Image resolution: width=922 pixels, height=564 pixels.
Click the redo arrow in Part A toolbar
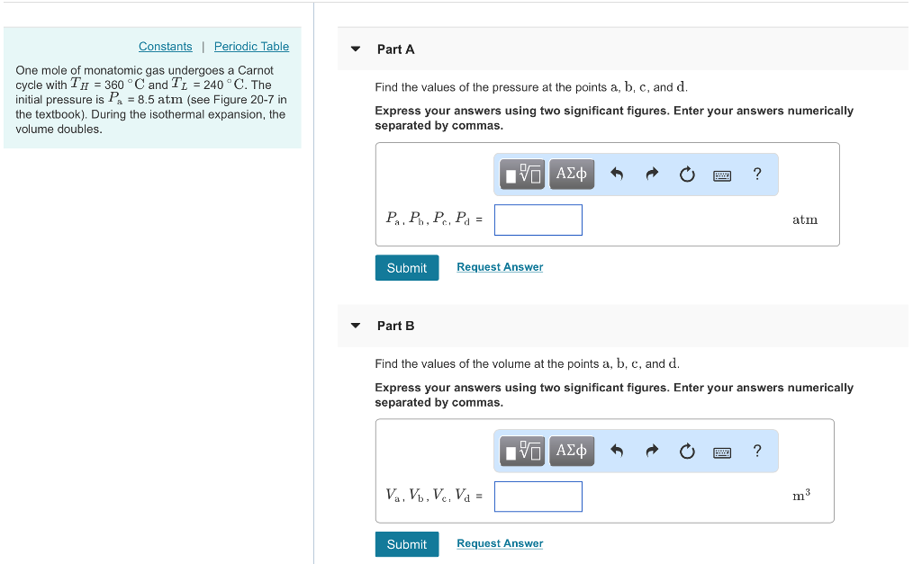(651, 174)
